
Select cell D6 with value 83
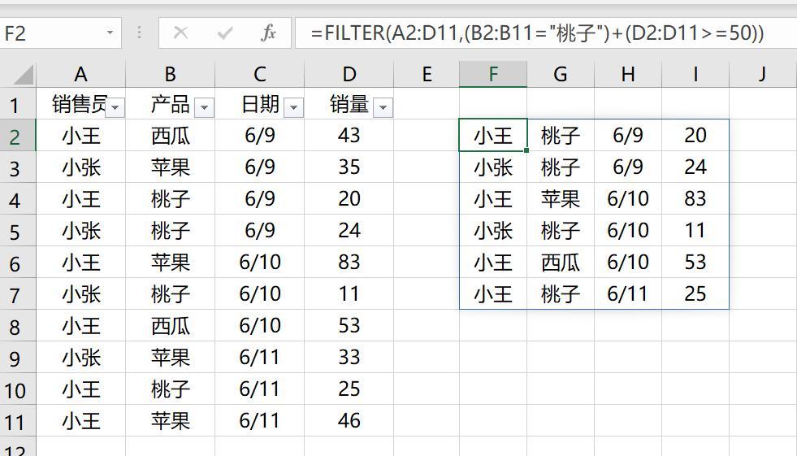pos(349,263)
